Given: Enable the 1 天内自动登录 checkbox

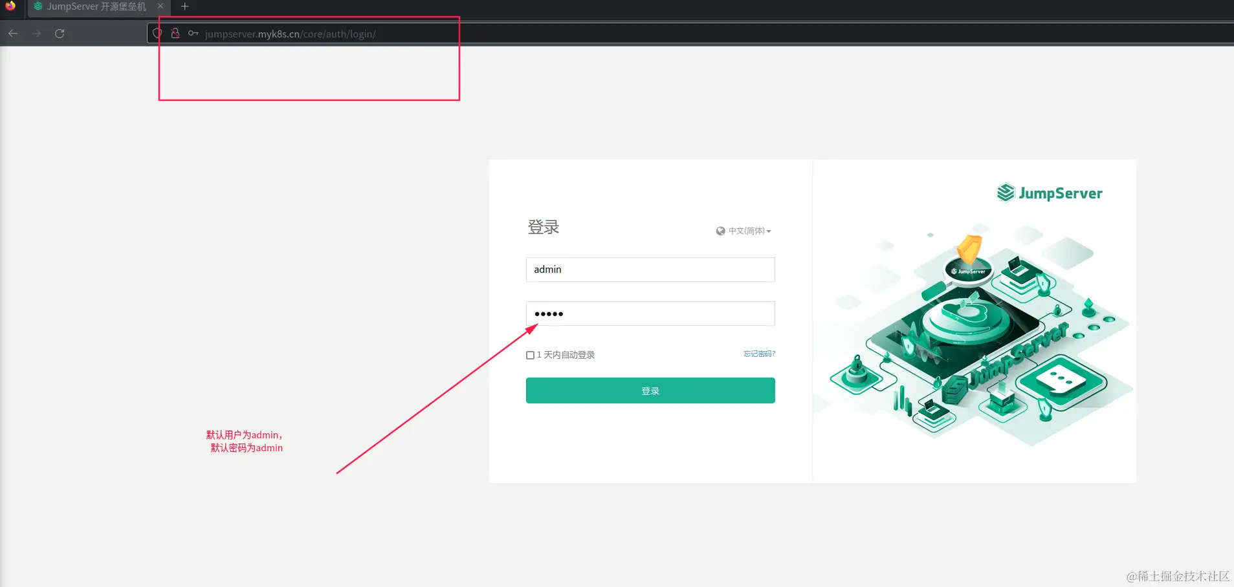Looking at the screenshot, I should 530,355.
